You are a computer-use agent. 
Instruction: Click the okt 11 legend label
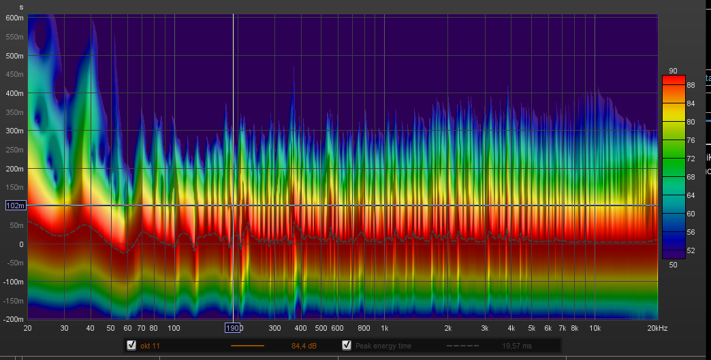click(150, 346)
